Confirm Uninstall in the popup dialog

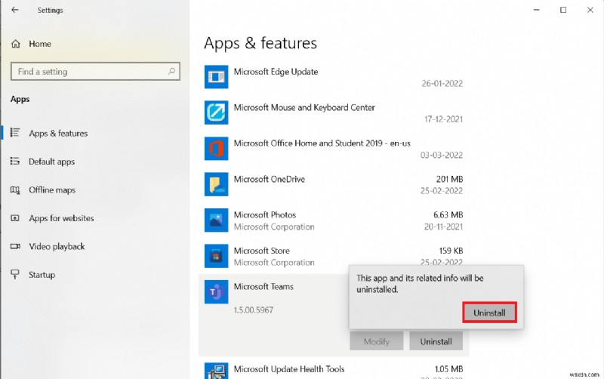(x=489, y=313)
